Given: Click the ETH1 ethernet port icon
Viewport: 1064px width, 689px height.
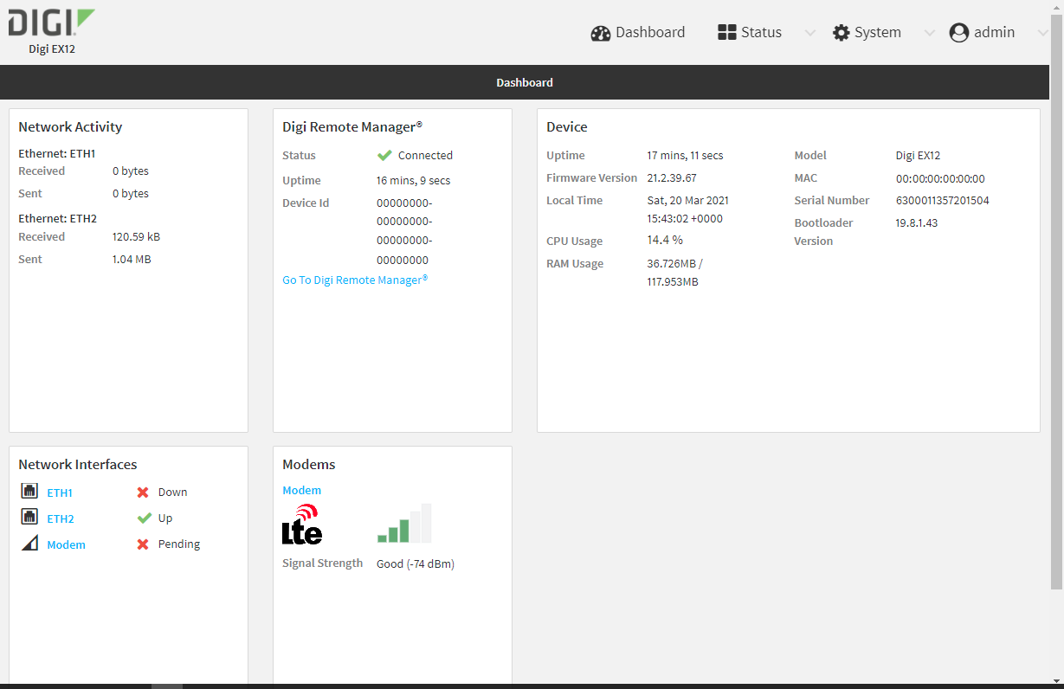Looking at the screenshot, I should point(29,492).
